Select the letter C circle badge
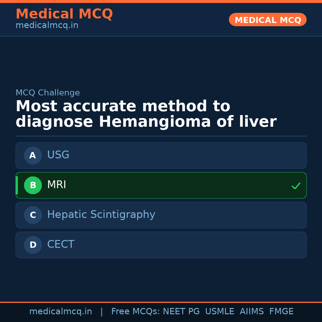The width and height of the screenshot is (322, 322). click(x=33, y=215)
